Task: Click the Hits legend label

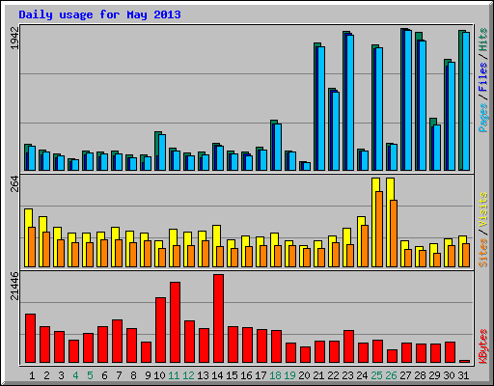Action: click(x=483, y=40)
